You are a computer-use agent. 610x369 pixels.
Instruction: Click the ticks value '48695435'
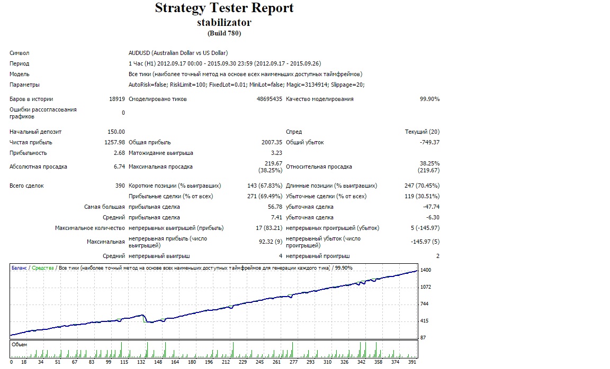coord(269,99)
